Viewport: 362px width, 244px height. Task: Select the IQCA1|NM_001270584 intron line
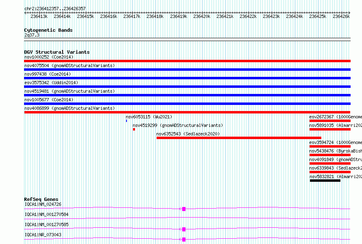click(187, 218)
